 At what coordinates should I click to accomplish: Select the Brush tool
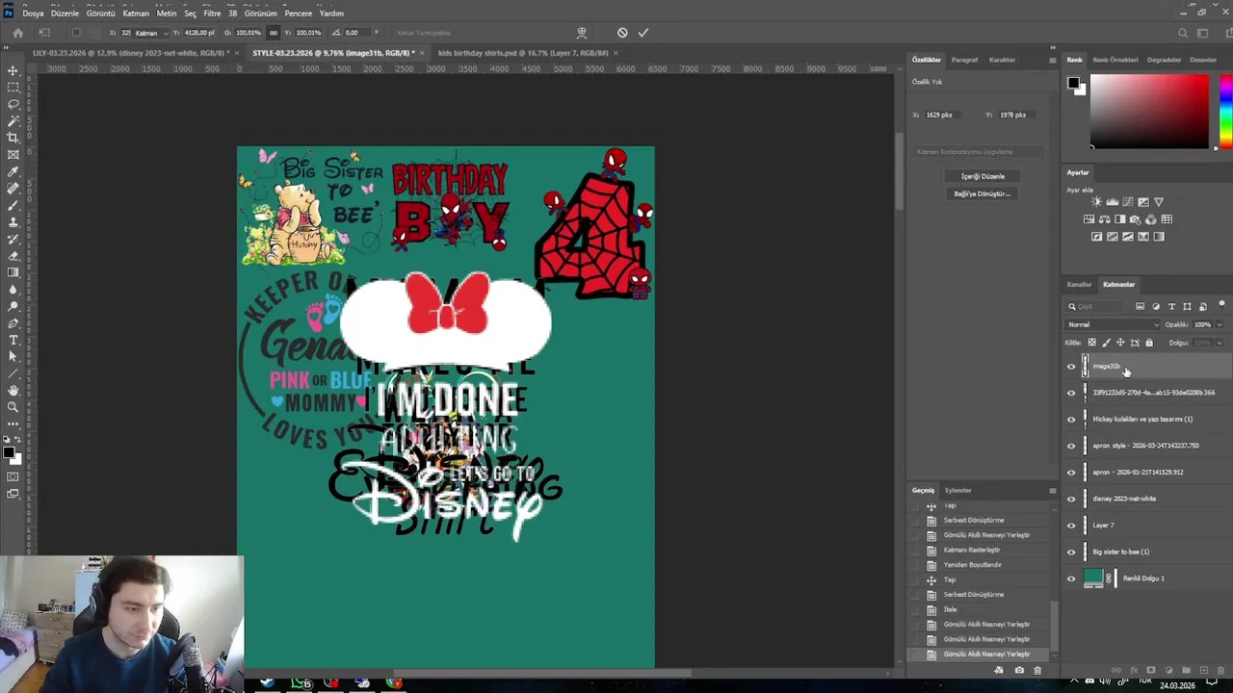click(13, 206)
